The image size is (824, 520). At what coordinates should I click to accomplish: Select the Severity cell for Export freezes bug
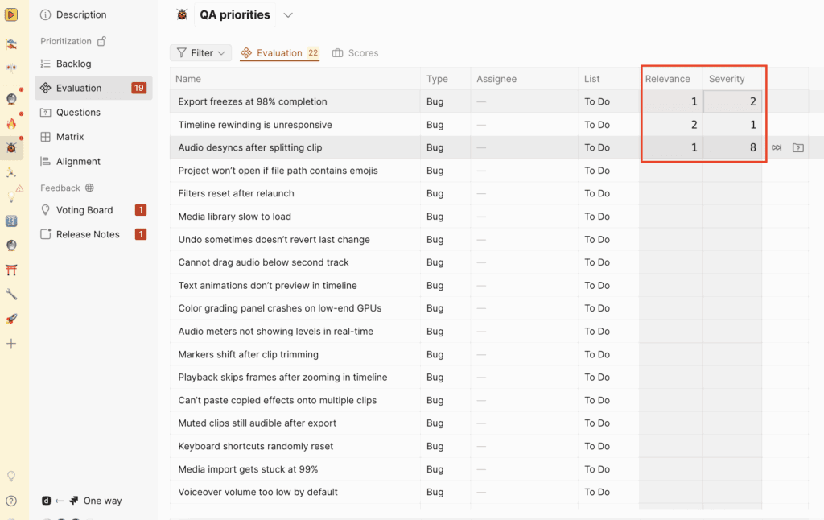coord(731,101)
